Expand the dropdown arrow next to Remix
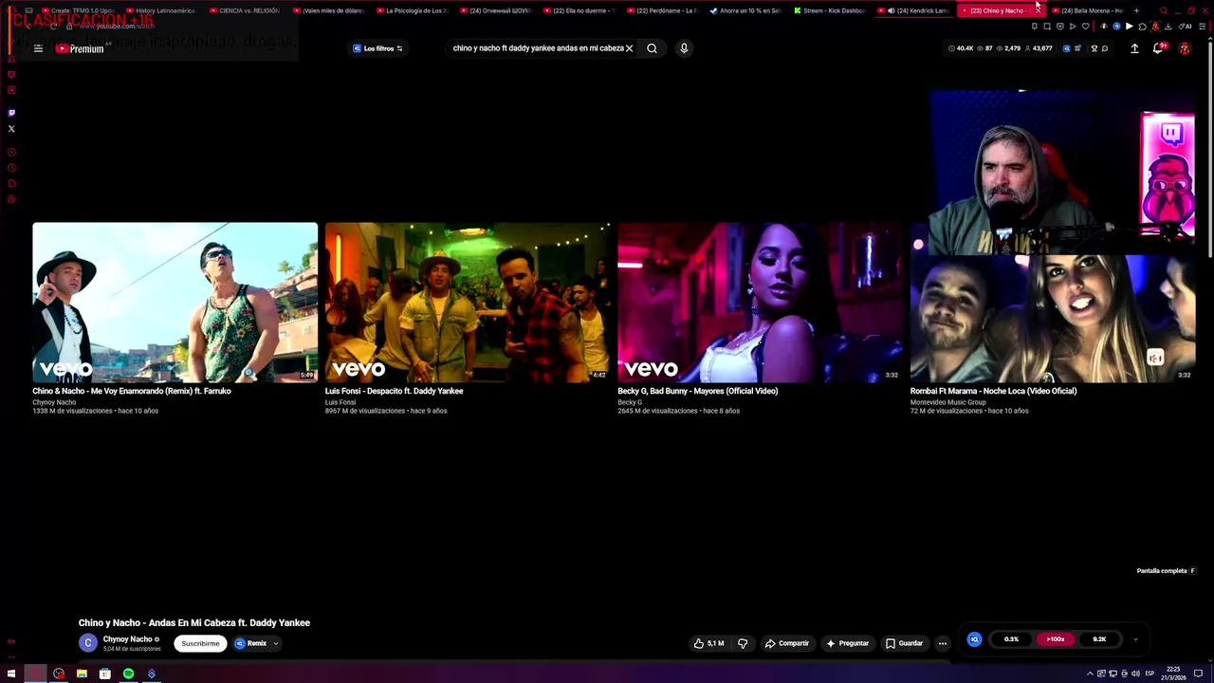The height and width of the screenshot is (683, 1214). pos(276,643)
